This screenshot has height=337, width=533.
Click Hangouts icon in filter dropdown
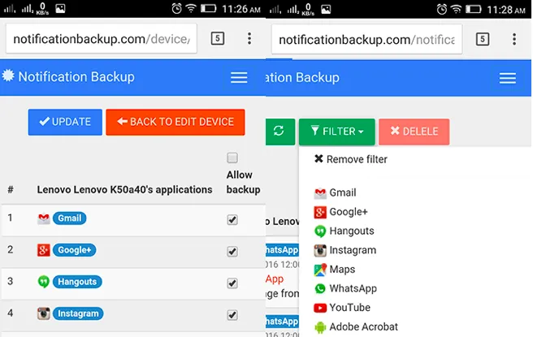pos(320,231)
